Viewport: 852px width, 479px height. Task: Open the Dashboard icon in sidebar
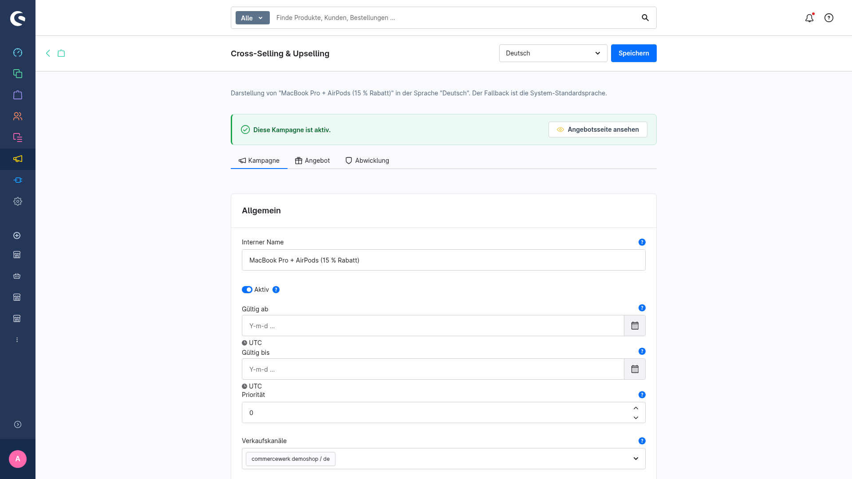click(18, 52)
